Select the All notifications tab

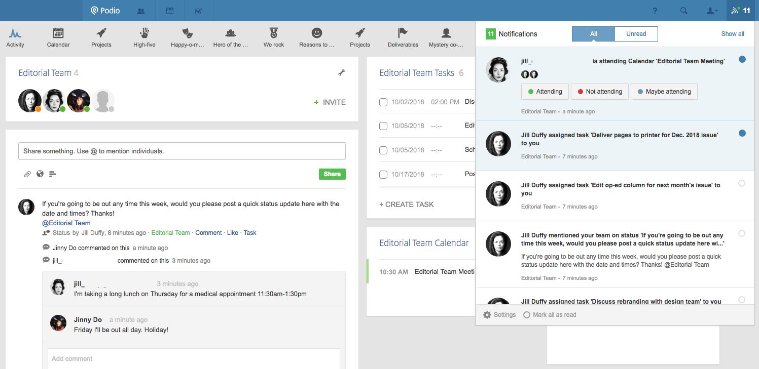593,34
